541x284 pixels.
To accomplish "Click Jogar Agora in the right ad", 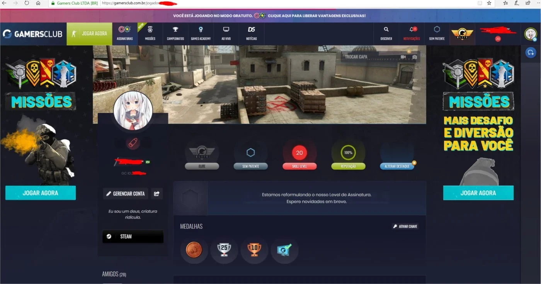I will 478,193.
